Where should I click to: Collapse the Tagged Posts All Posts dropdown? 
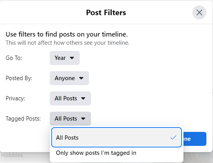point(70,119)
